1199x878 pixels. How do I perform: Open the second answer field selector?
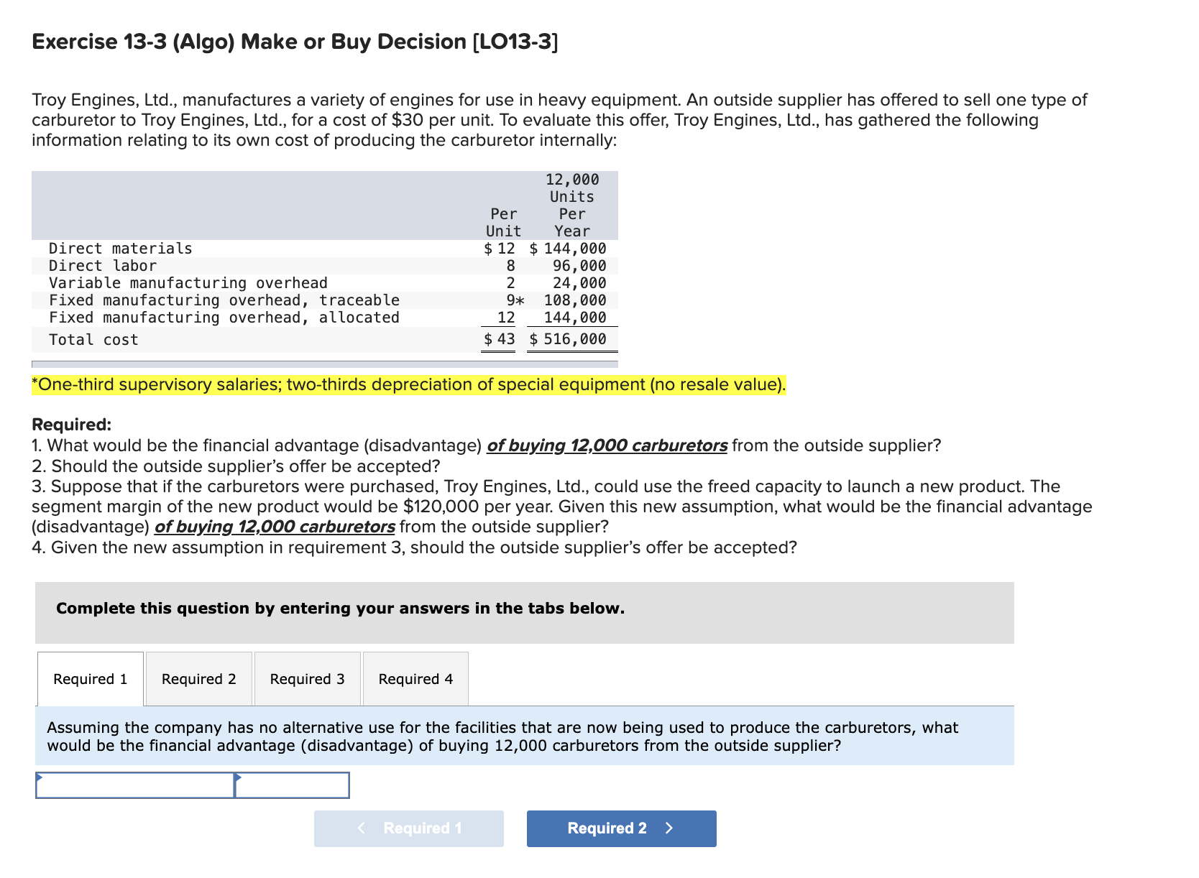click(293, 785)
